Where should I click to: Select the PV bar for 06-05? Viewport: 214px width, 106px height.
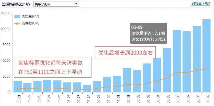167,70
